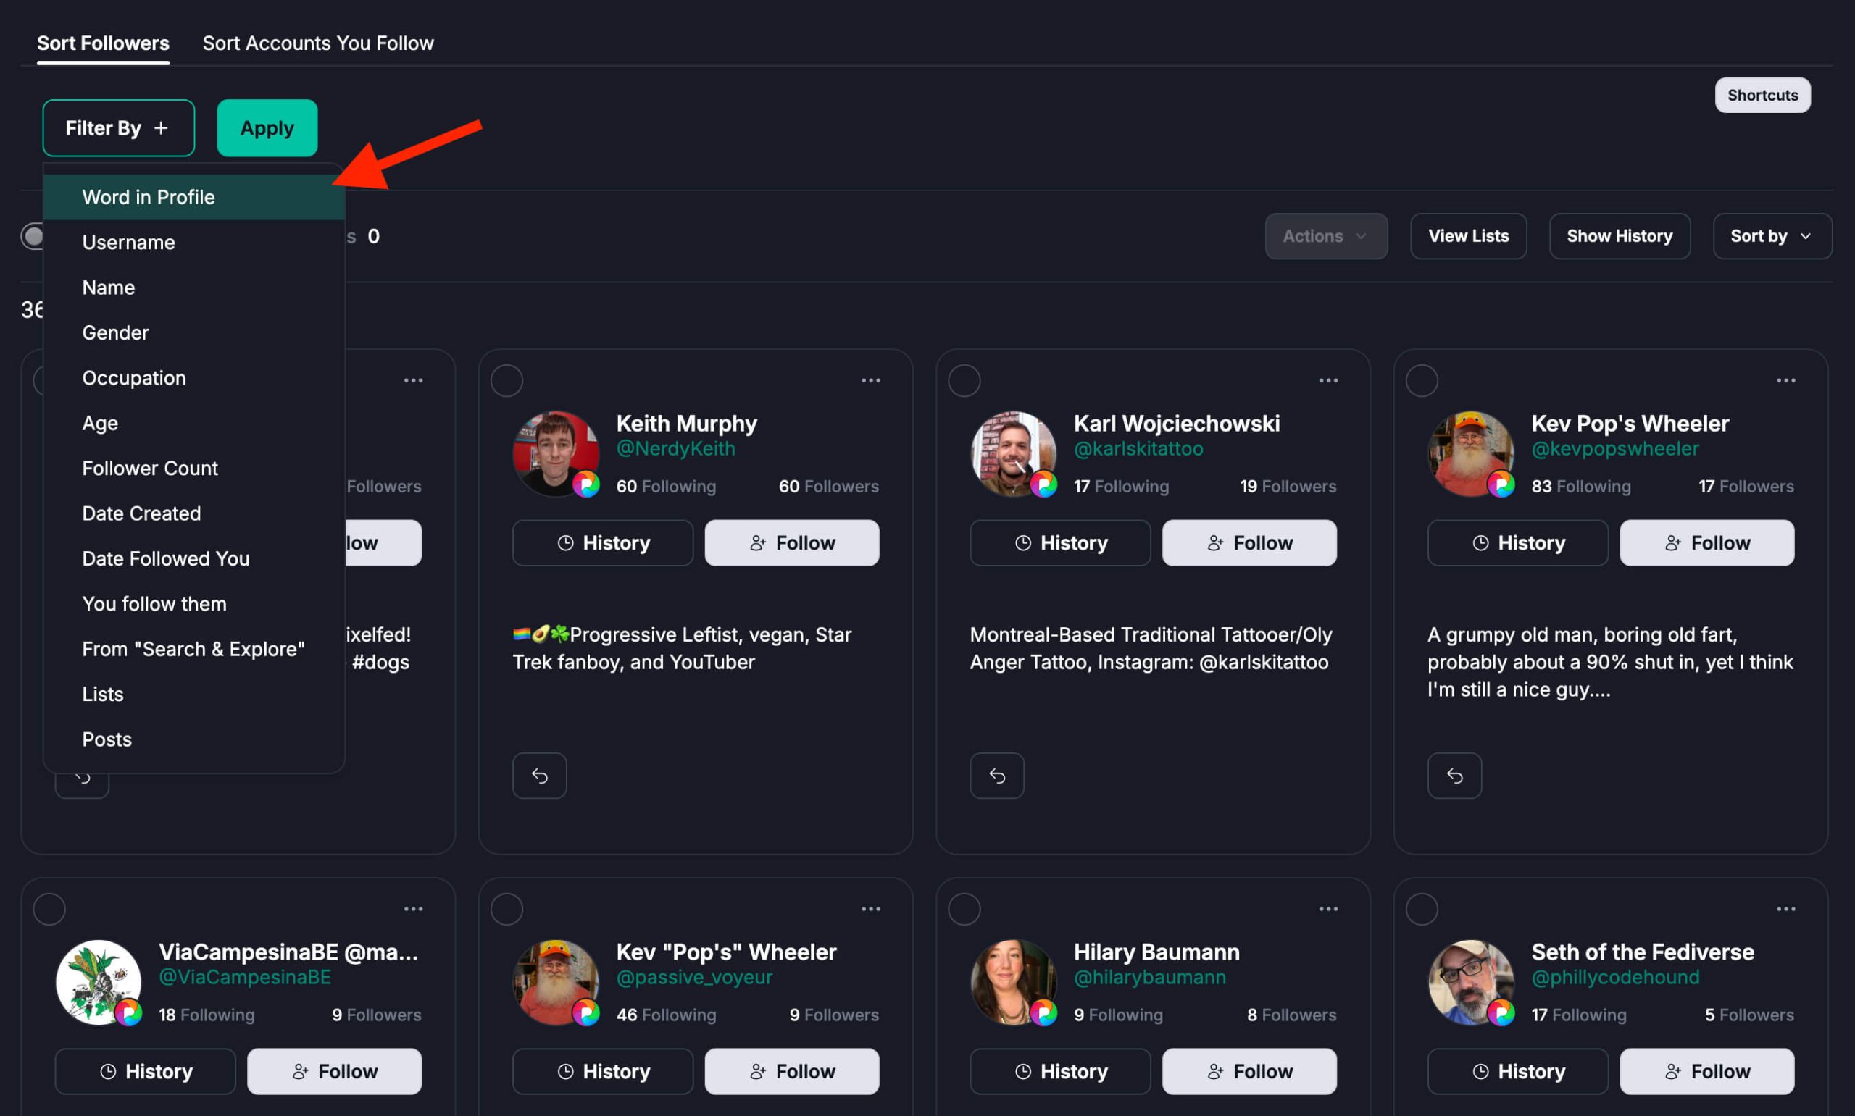Open three-dot menu on Kev Pop's Wheeler card
The height and width of the screenshot is (1116, 1855).
point(1785,380)
